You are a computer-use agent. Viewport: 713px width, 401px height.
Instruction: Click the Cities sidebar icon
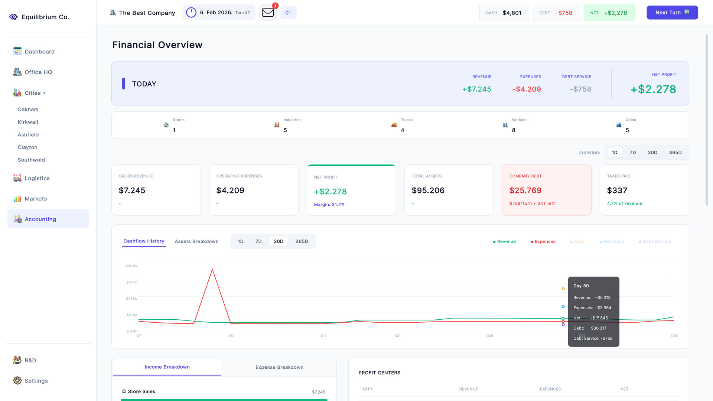coord(17,92)
